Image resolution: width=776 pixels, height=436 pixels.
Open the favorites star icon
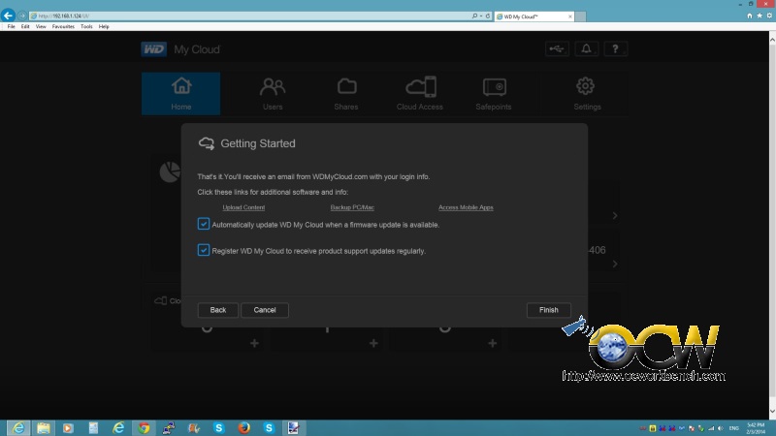tap(760, 16)
